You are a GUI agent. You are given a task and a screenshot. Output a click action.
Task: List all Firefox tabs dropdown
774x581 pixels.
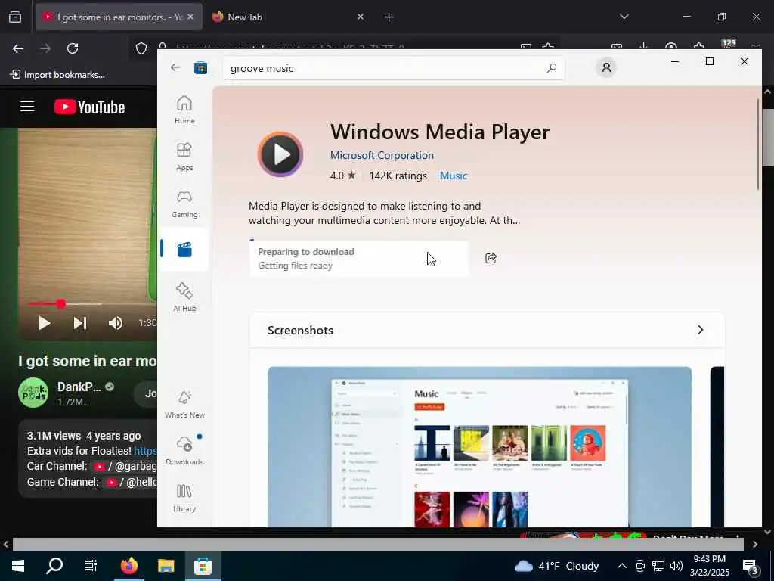[624, 17]
